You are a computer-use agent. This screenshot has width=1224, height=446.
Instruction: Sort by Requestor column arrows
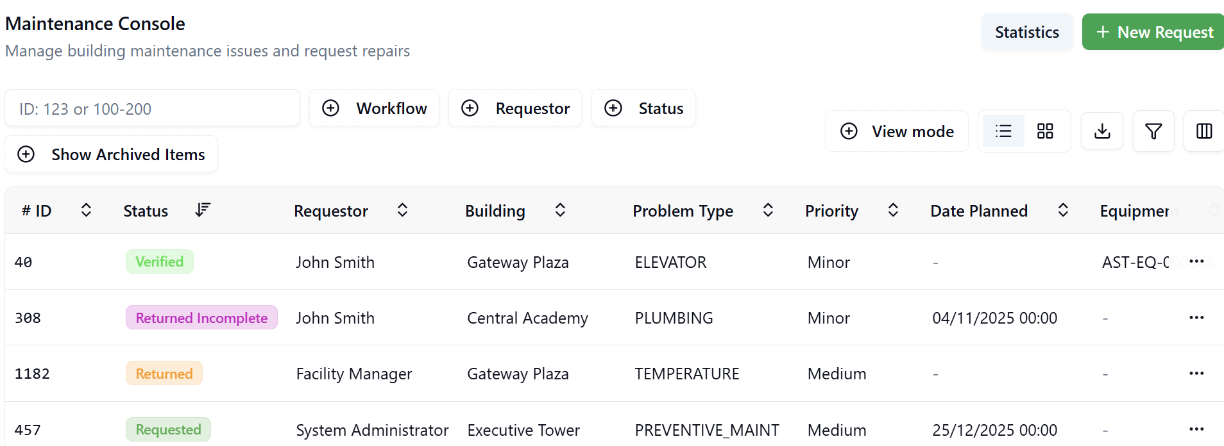pos(402,210)
